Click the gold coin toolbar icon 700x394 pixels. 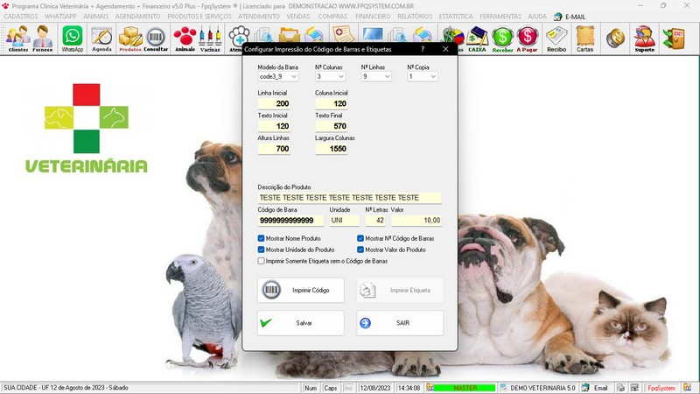(x=615, y=38)
